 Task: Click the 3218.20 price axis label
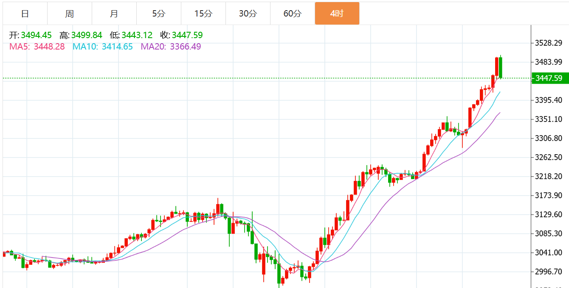pos(549,176)
